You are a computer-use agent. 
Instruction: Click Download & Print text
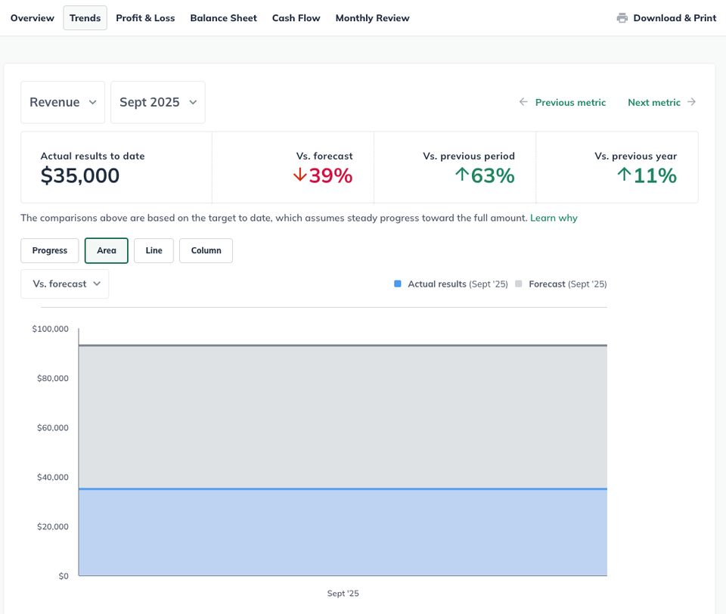(x=675, y=18)
